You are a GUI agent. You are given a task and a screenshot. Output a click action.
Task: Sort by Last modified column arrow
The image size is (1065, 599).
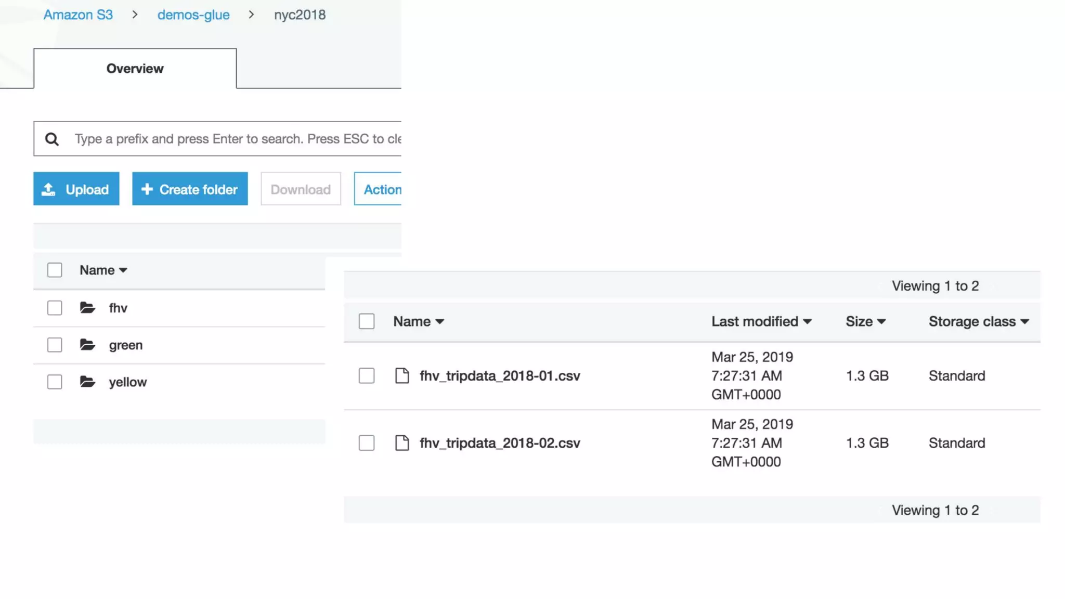807,321
